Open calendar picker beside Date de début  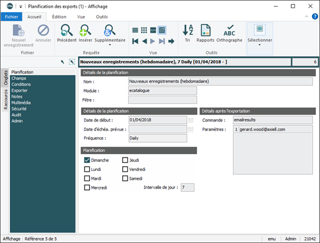click(191, 120)
